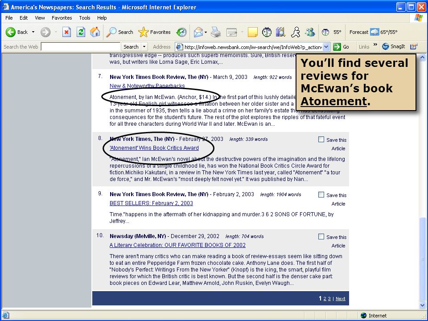
Task: Click the yellow sticky note icon
Action: [x=252, y=32]
